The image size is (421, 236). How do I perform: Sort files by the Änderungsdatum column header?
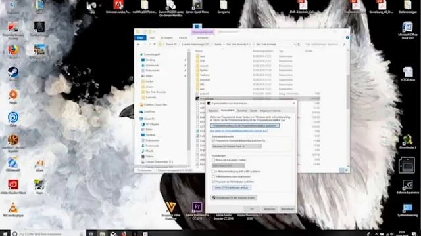[x=262, y=51]
